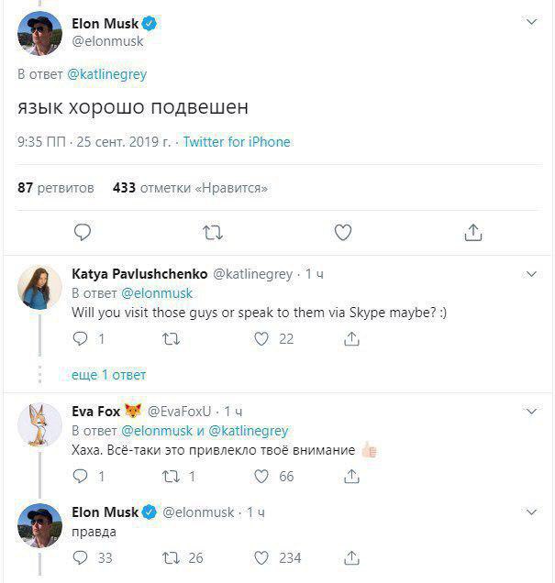Share Katya Pavlushchenko's reply
The height and width of the screenshot is (583, 555).
[x=351, y=339]
